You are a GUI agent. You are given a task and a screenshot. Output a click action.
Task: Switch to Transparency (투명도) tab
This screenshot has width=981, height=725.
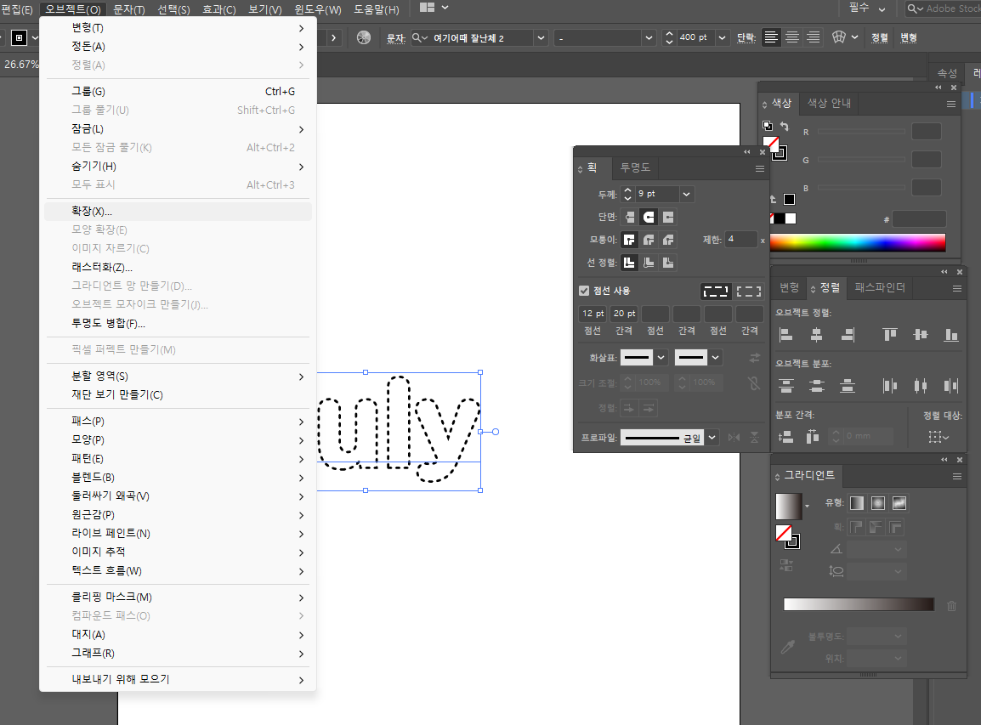[635, 167]
